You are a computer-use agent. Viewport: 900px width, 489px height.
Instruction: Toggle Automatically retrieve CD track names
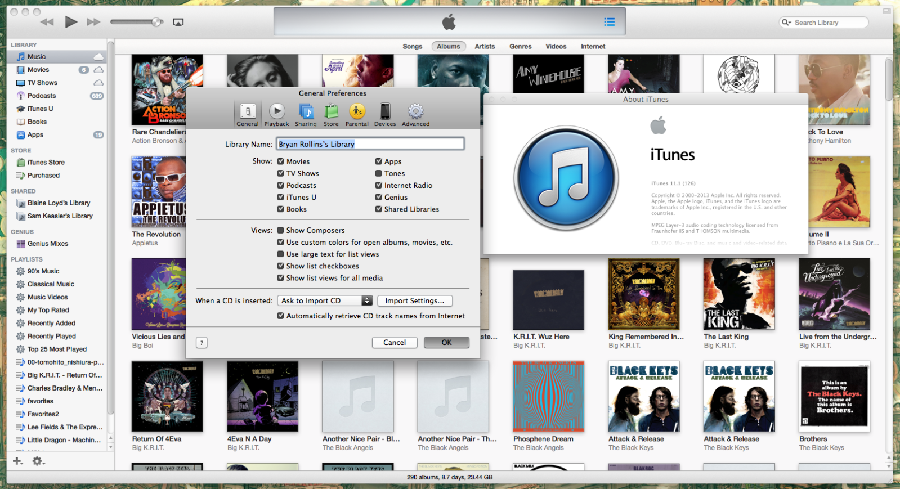[x=280, y=316]
